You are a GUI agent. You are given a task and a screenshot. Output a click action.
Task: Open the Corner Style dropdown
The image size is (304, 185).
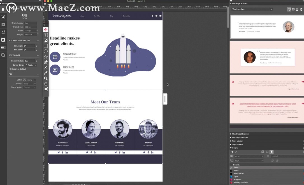click(31, 65)
